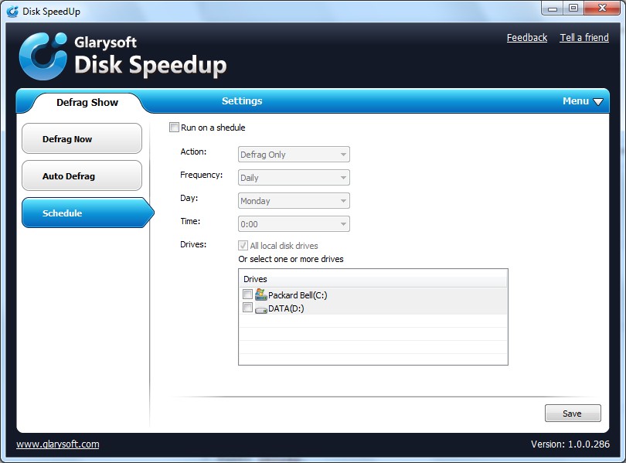Switch to the Settings tab
This screenshot has width=626, height=463.
242,101
